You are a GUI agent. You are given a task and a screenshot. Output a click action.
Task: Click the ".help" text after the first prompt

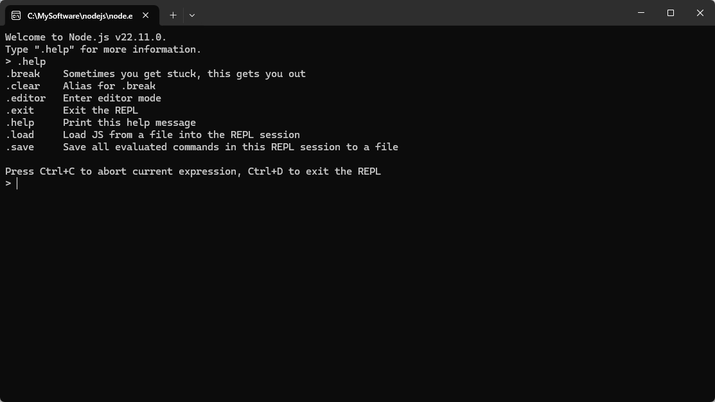pos(31,61)
